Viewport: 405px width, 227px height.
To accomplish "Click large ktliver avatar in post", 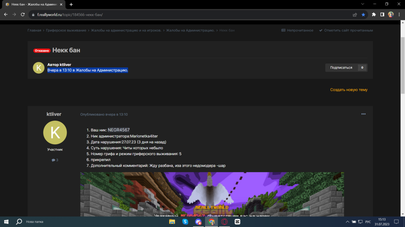I will pyautogui.click(x=55, y=132).
